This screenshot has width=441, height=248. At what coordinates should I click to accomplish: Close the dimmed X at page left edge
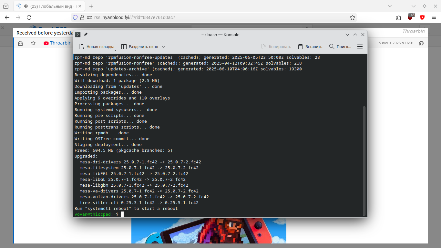coord(3,28)
